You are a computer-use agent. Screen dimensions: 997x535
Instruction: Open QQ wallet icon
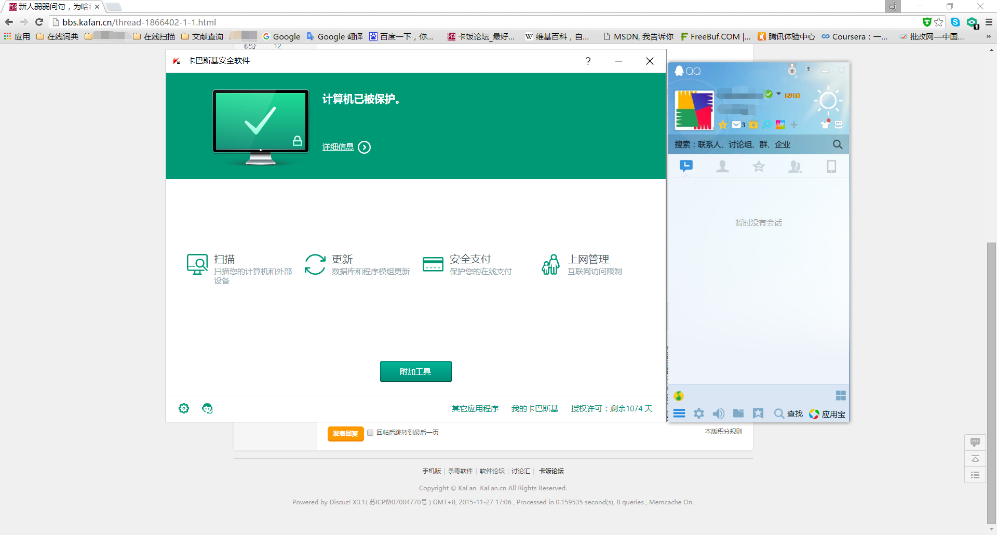[753, 125]
